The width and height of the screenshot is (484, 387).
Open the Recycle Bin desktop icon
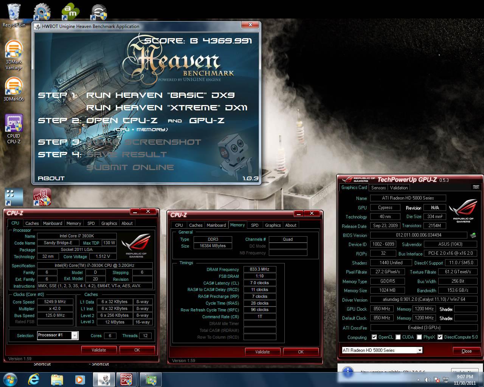pyautogui.click(x=14, y=15)
